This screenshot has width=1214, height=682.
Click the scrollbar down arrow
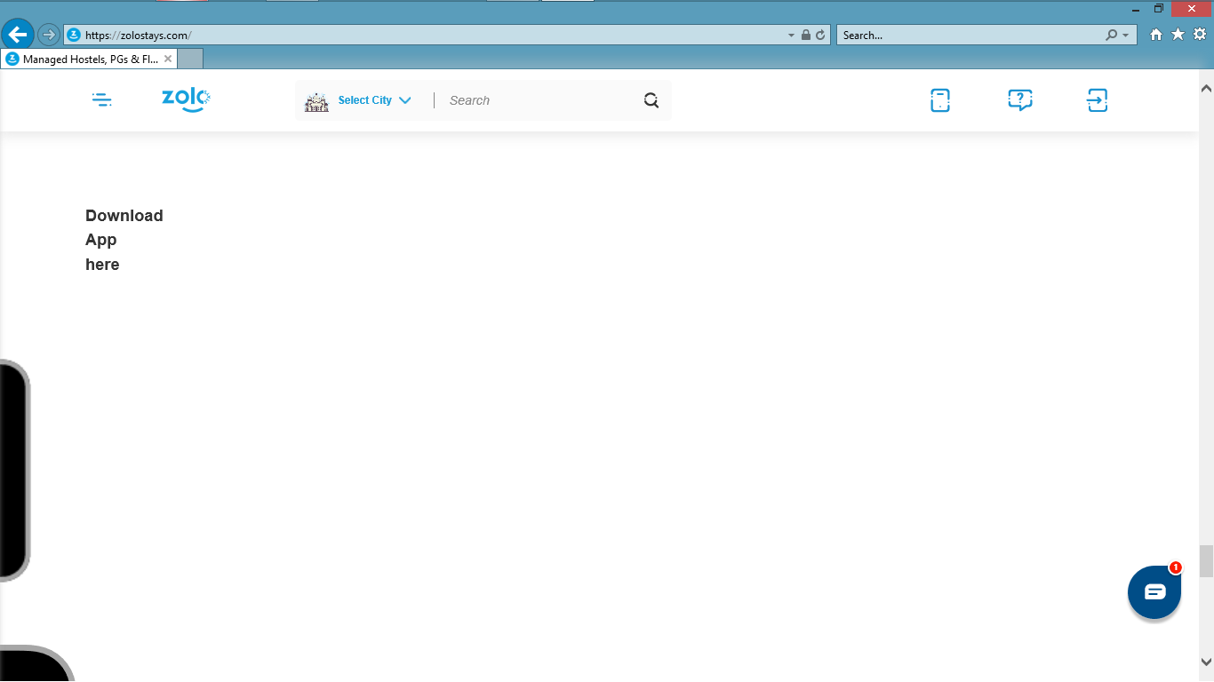pos(1206,662)
